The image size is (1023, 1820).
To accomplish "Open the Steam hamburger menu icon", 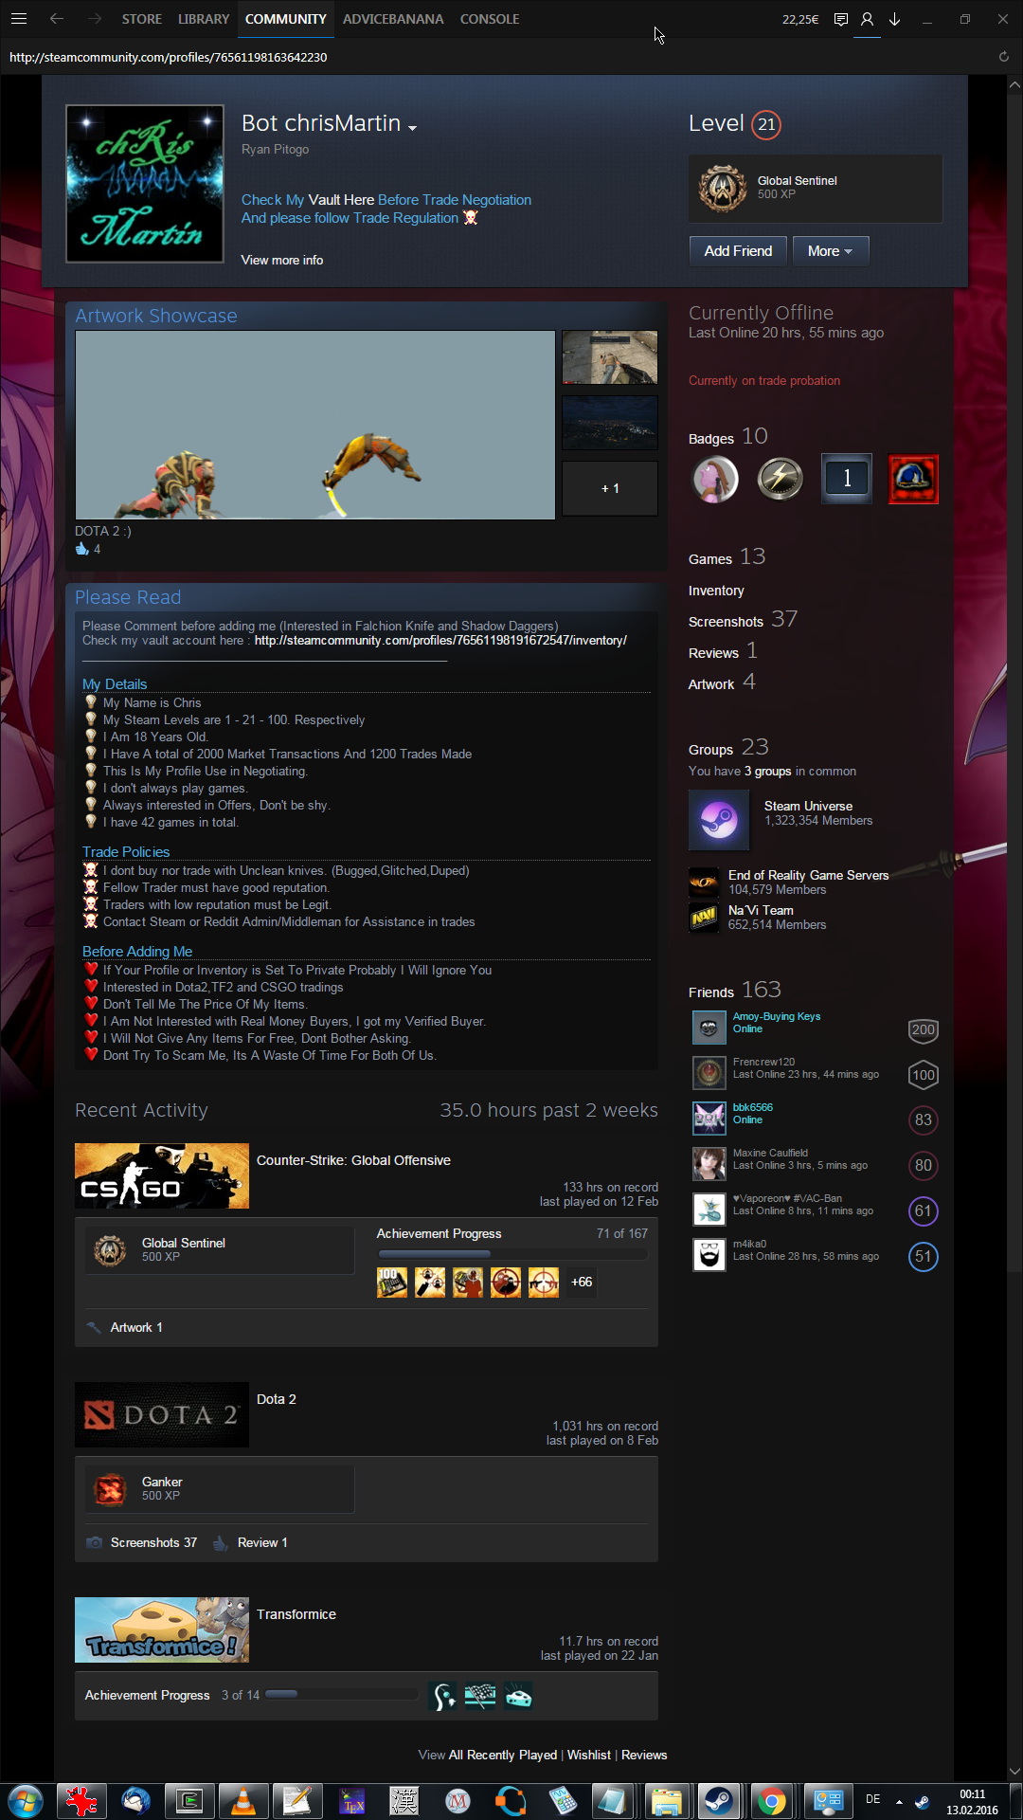I will click(19, 19).
